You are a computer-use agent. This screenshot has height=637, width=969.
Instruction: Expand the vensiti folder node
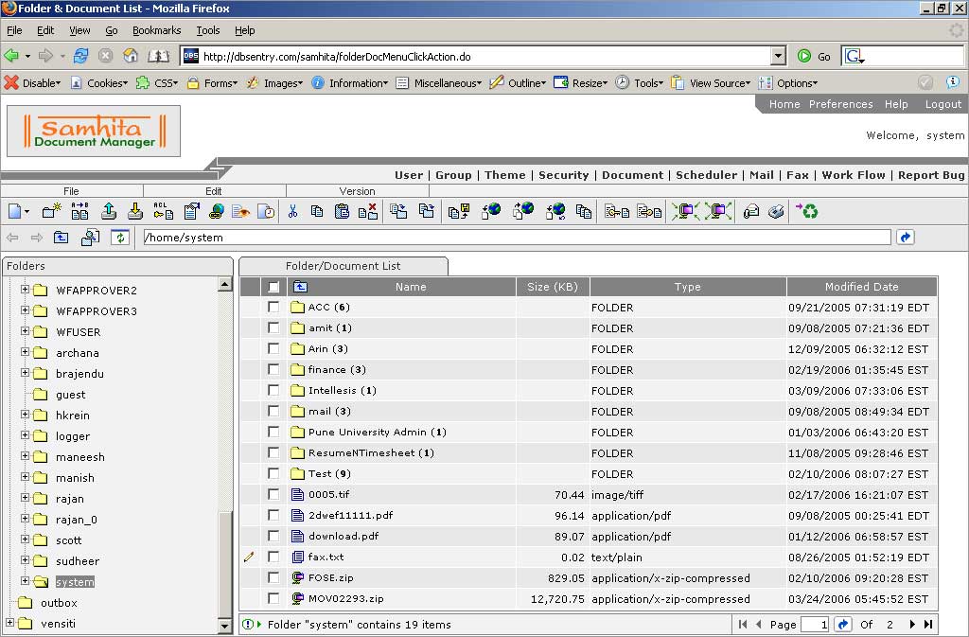(x=9, y=622)
